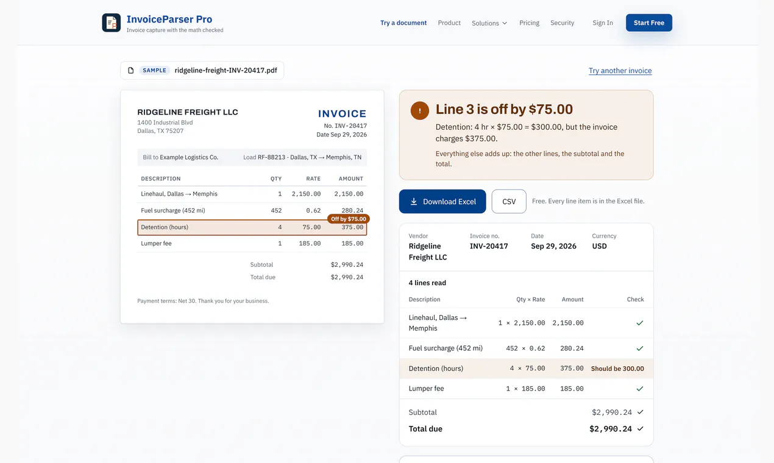Click the 185.00 amount in the parsed table
This screenshot has height=463, width=774.
(572, 389)
